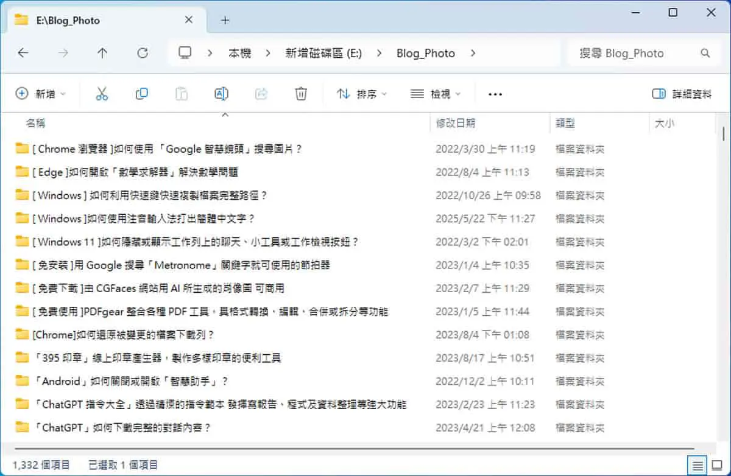Click the Cut scissors icon
Screen dimensions: 731x476
pos(102,94)
